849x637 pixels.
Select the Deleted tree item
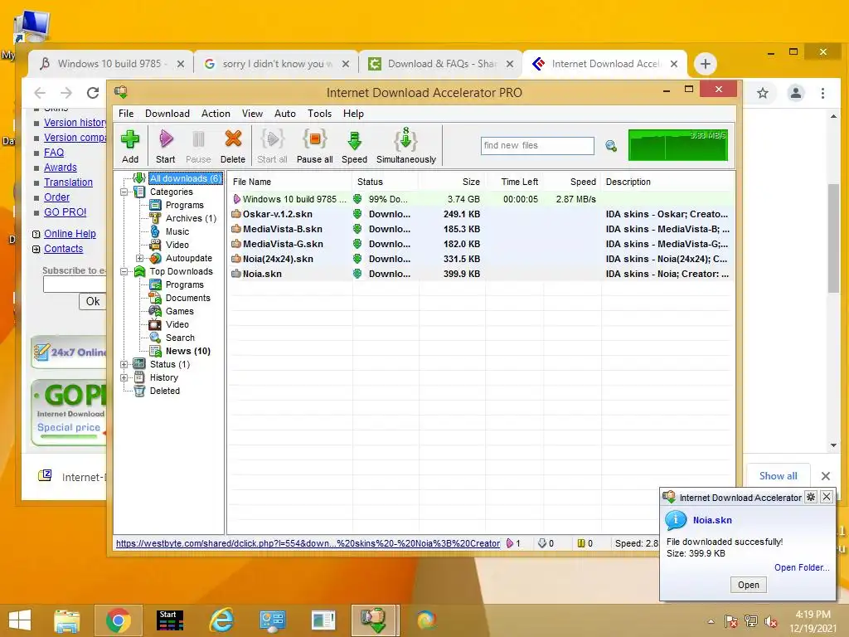[165, 391]
